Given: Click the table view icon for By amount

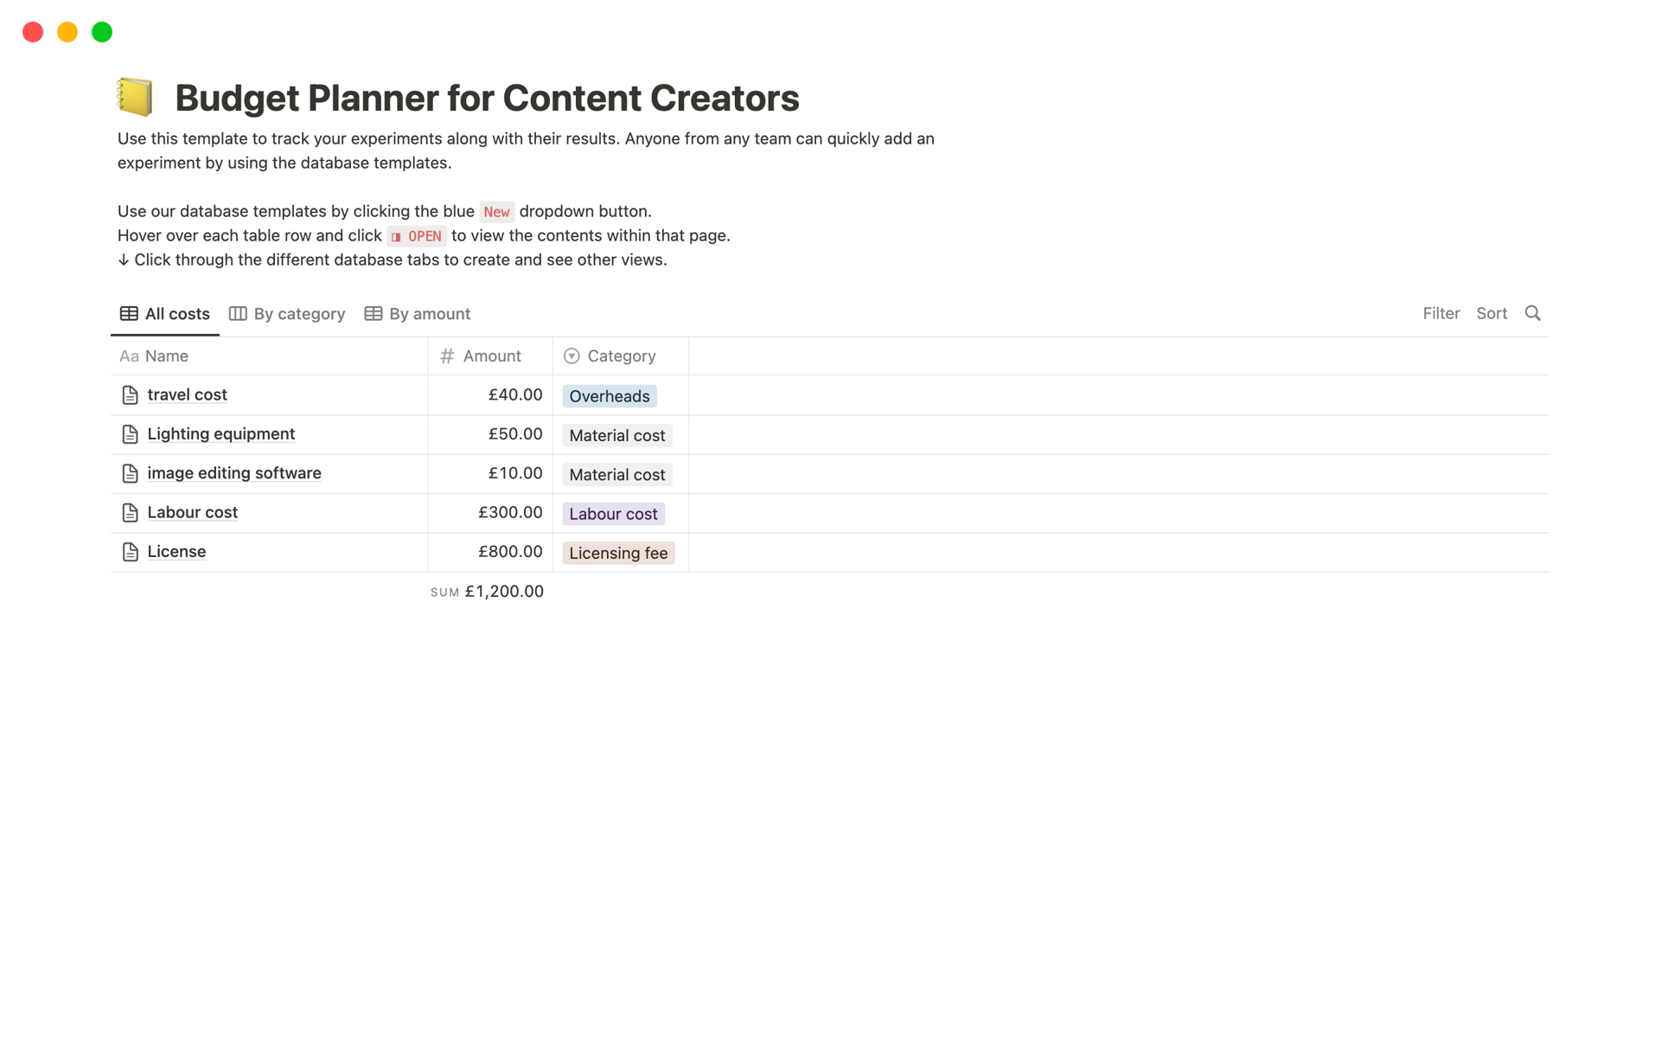Looking at the screenshot, I should click(x=373, y=313).
